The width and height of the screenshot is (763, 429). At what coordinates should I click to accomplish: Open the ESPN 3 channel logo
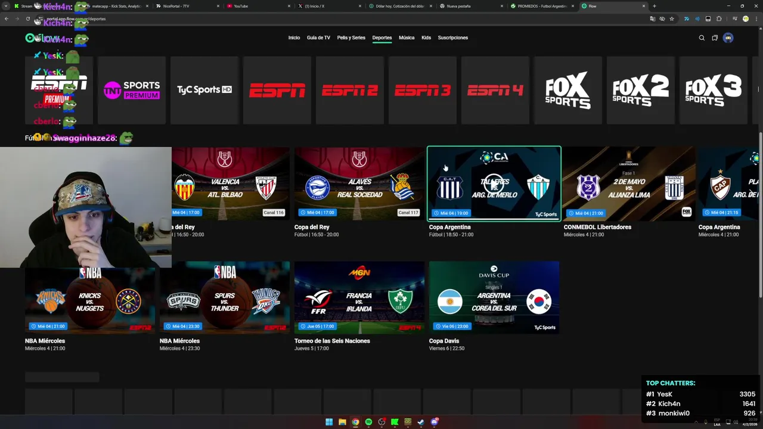coord(423,91)
